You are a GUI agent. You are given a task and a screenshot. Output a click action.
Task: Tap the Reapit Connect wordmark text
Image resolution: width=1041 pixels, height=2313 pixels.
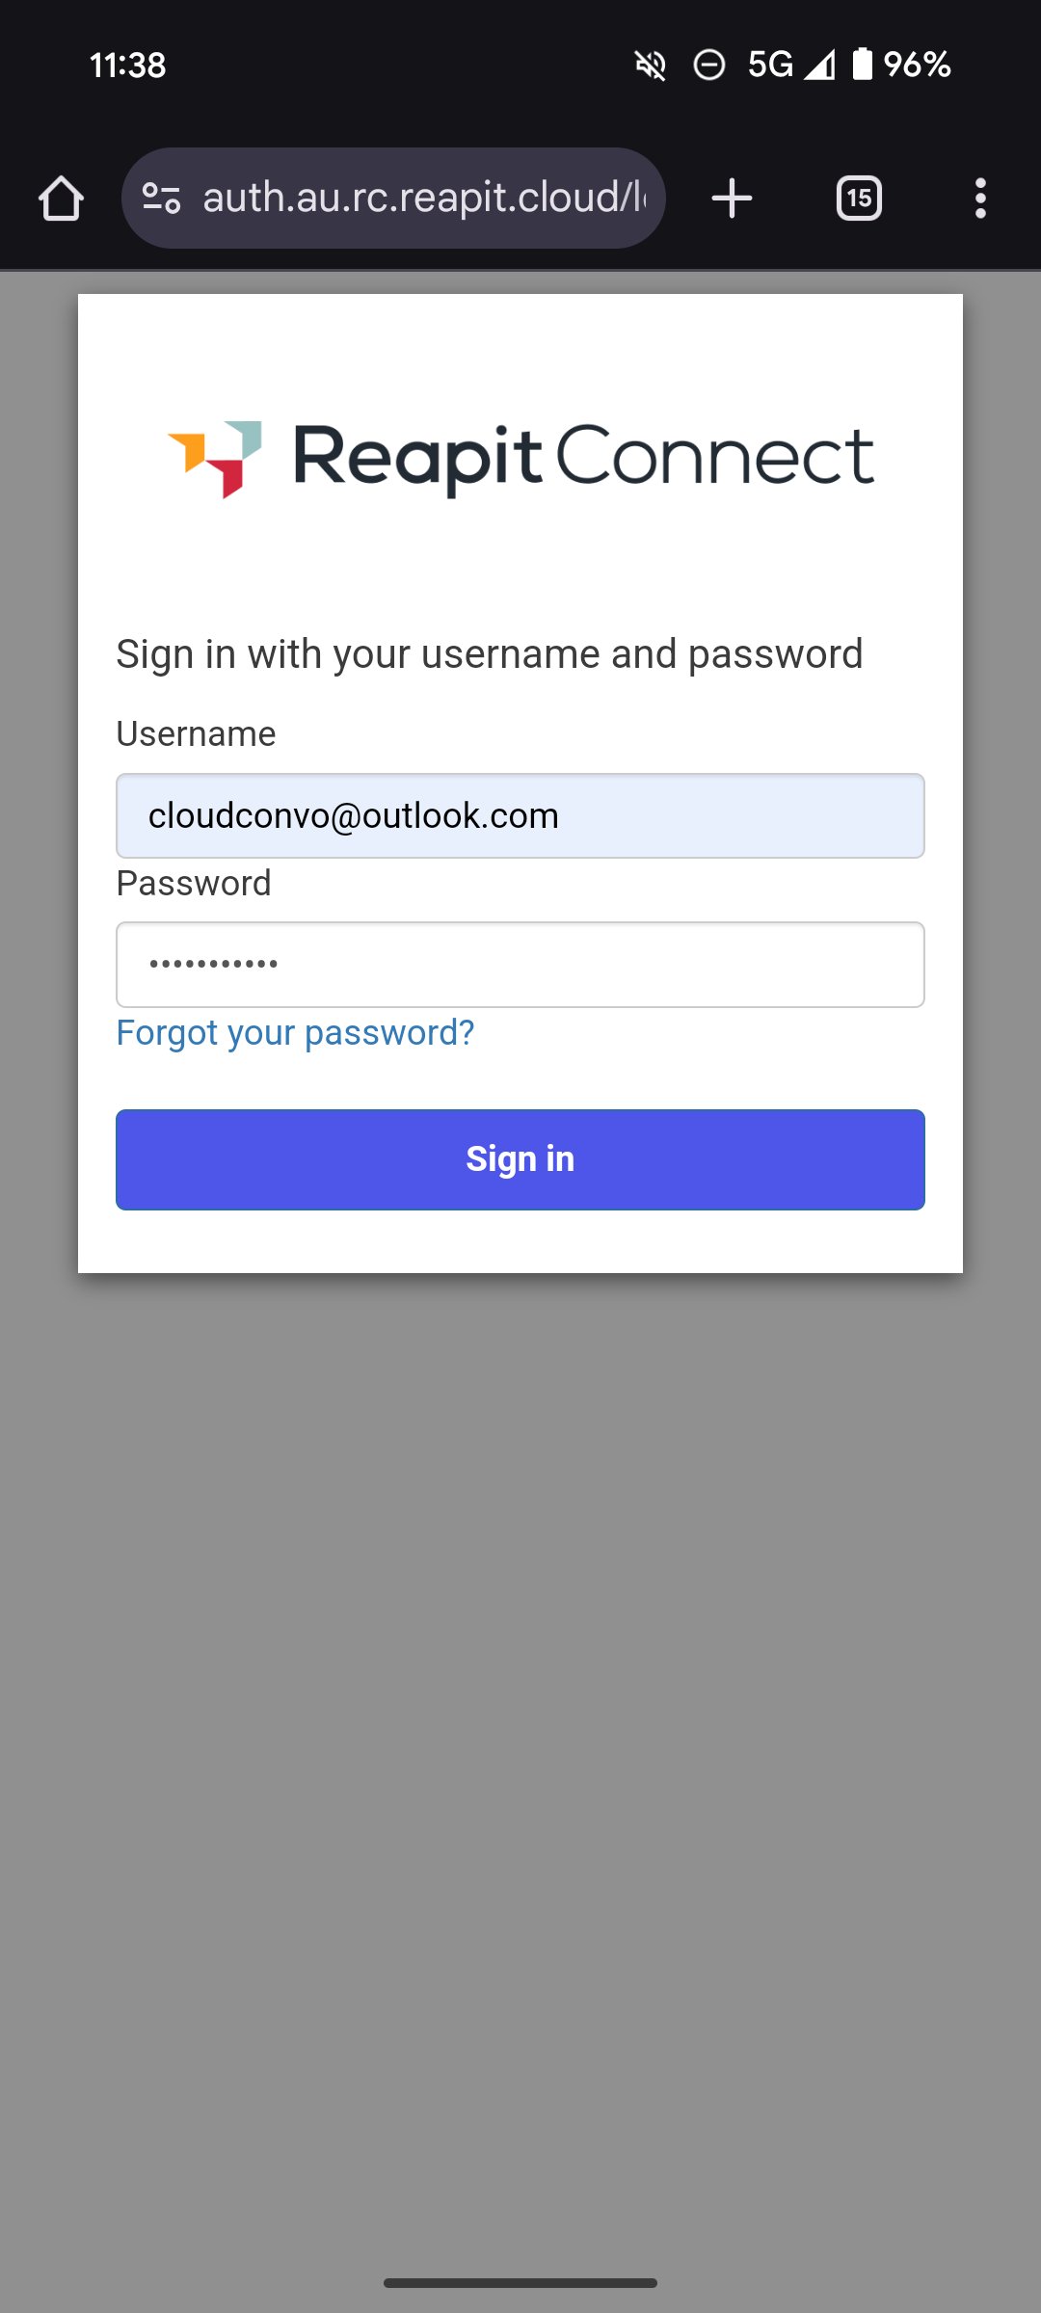click(x=584, y=458)
